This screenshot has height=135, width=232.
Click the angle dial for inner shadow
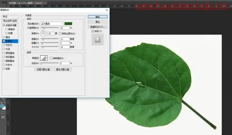coord(43,34)
